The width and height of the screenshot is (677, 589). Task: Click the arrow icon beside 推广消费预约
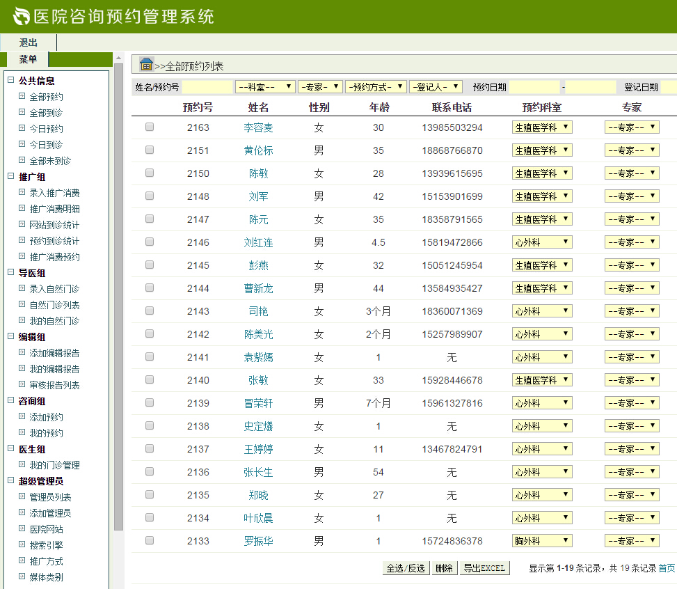22,256
